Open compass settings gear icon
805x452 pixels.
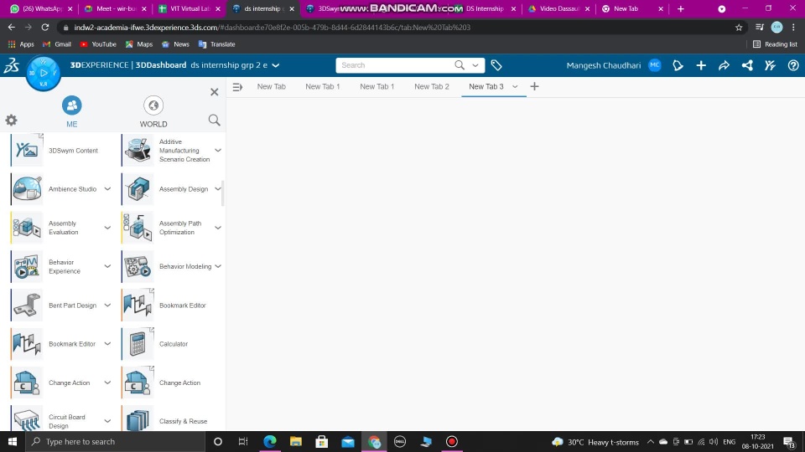click(x=11, y=120)
